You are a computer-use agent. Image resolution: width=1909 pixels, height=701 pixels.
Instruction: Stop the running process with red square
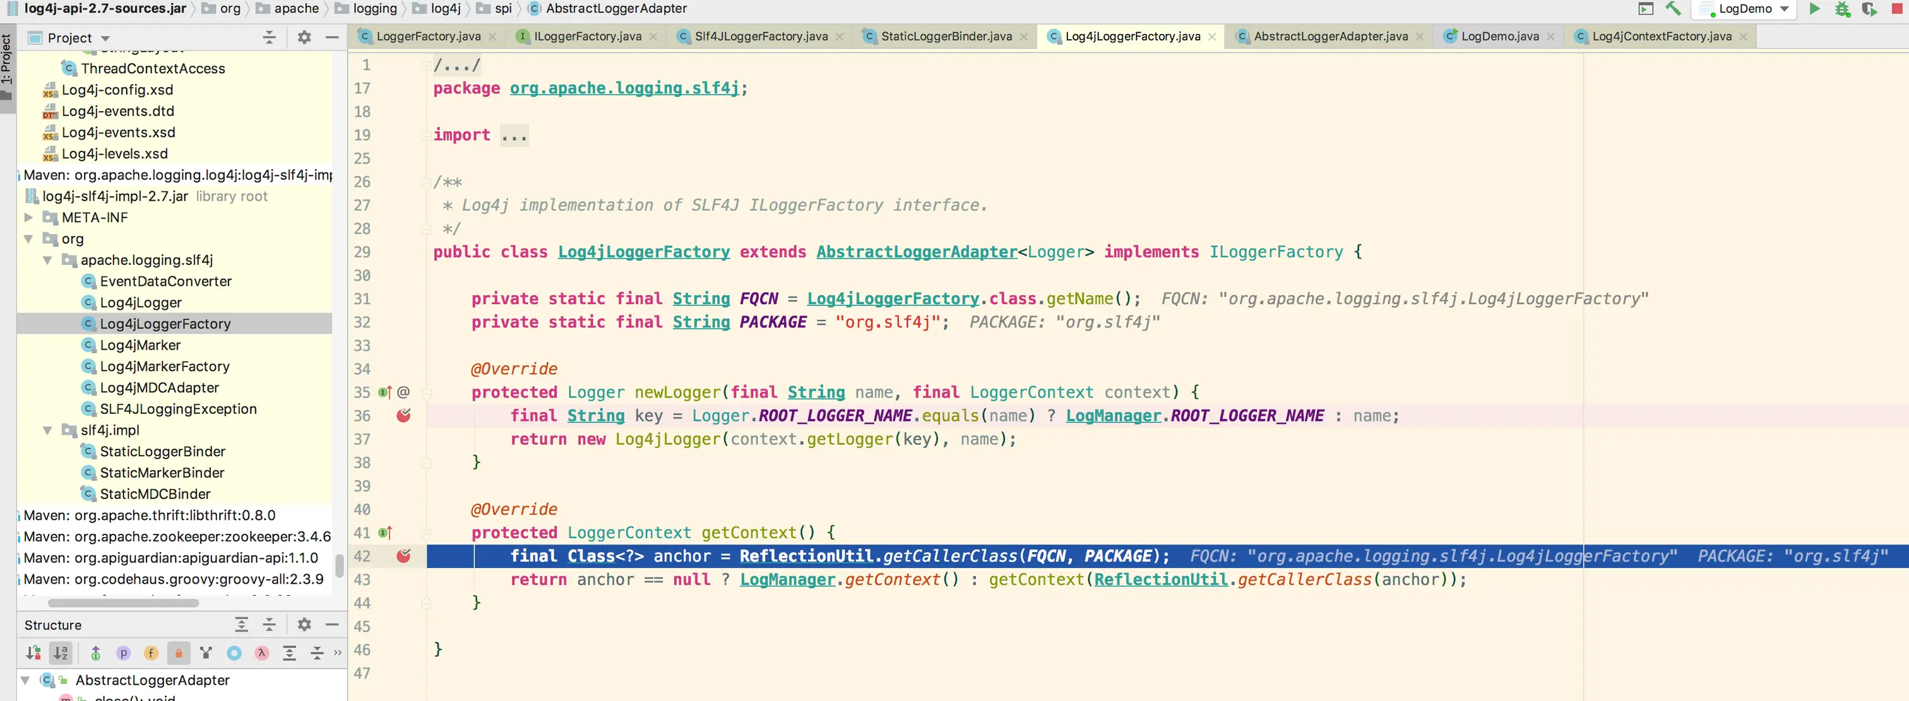point(1897,9)
